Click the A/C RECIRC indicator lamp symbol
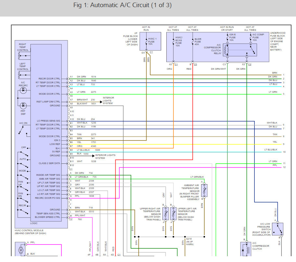Image resolution: width=296 pixels, height=262 pixels. (x=23, y=91)
